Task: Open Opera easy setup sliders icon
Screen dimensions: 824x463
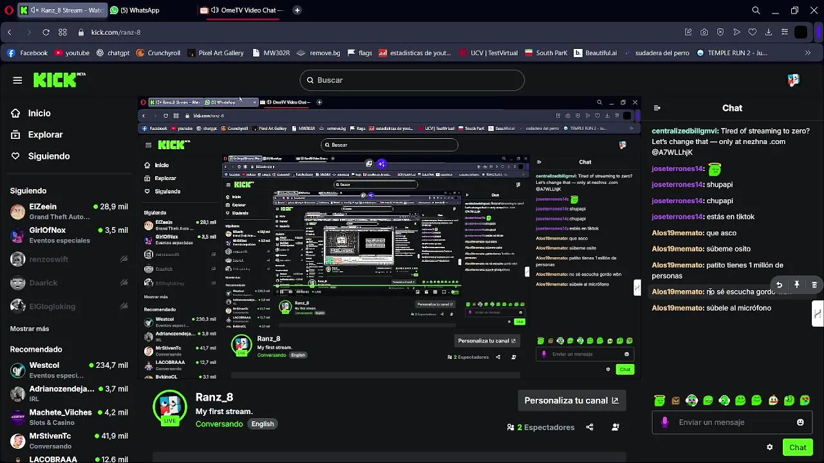Action: point(785,32)
